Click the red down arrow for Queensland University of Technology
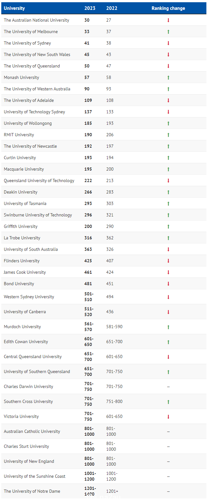This screenshot has height=501, width=207. click(x=168, y=180)
